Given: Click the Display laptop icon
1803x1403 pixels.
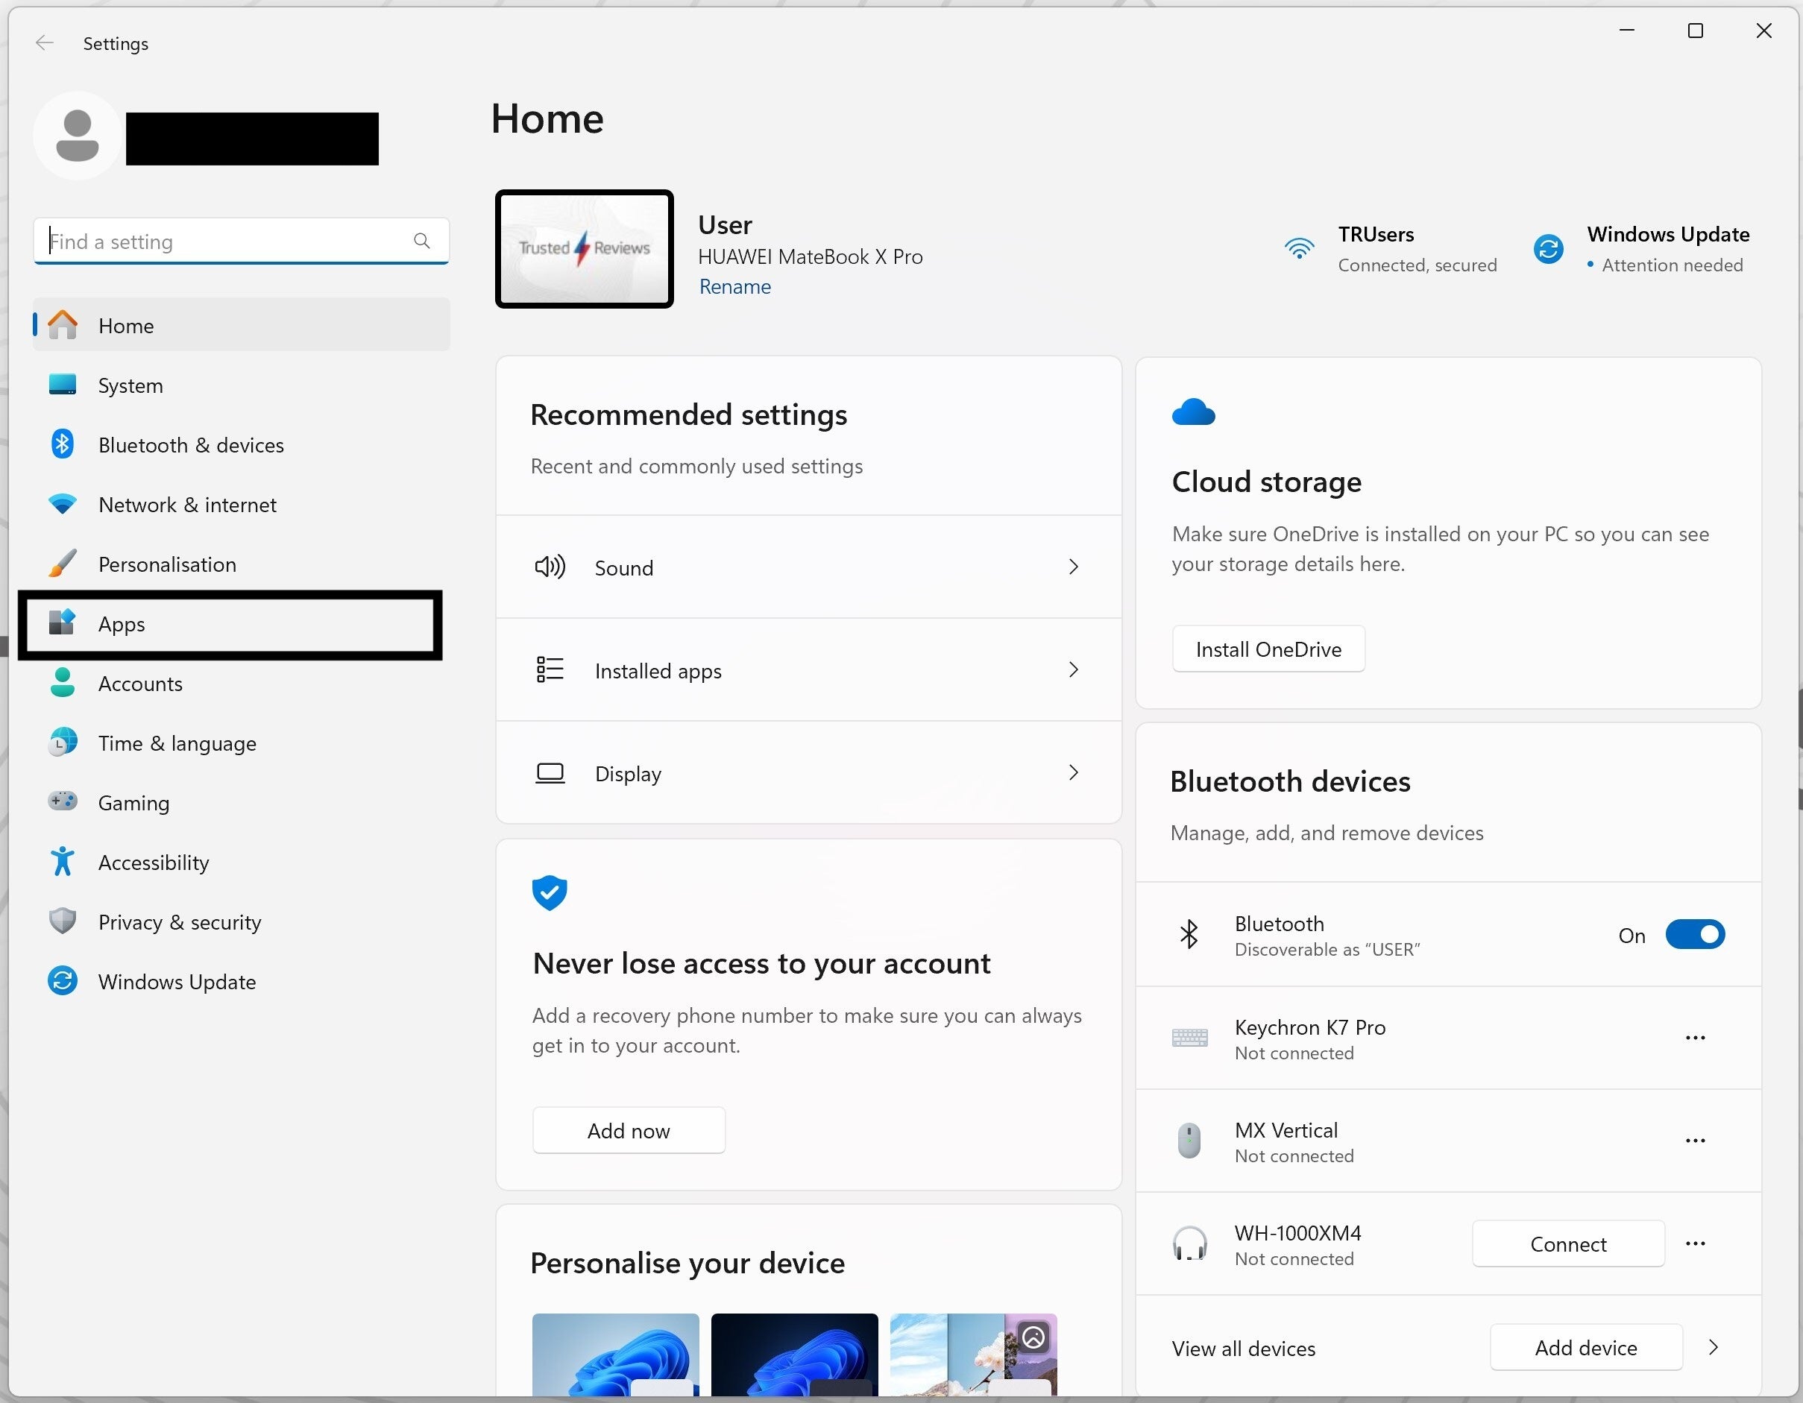Looking at the screenshot, I should tap(550, 773).
